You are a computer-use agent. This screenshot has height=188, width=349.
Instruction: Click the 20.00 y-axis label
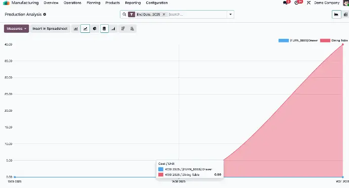click(x=8, y=111)
